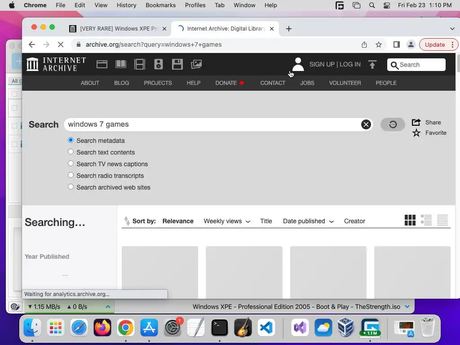The image size is (460, 345).
Task: Click the Share icon
Action: tap(416, 122)
